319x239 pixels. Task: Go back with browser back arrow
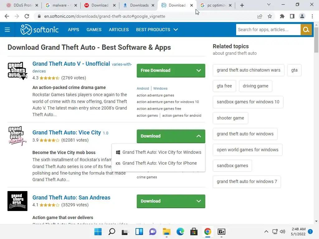point(7,16)
